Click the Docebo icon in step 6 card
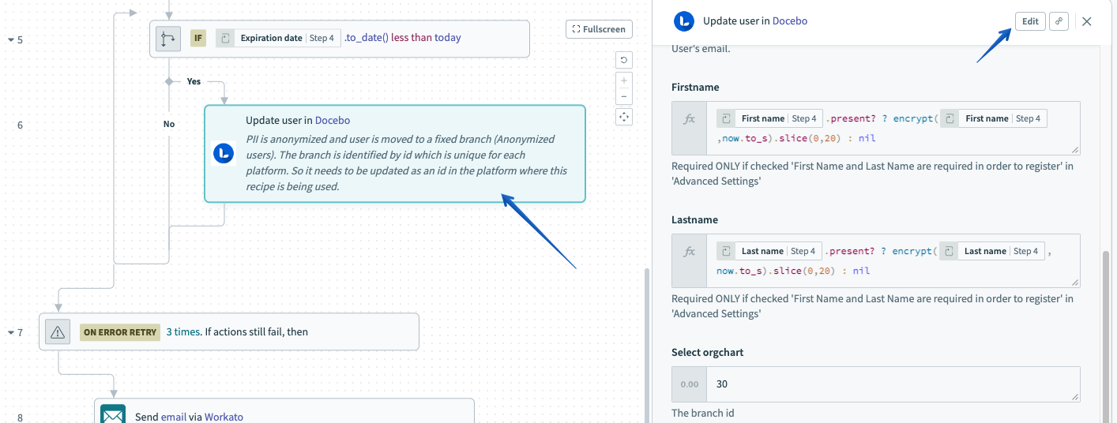This screenshot has height=423, width=1117. click(224, 154)
